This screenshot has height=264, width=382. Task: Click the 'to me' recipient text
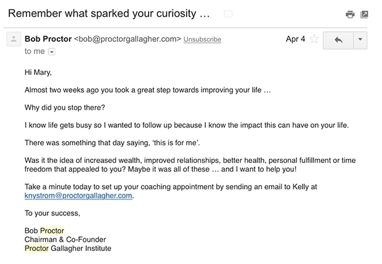pyautogui.click(x=35, y=52)
